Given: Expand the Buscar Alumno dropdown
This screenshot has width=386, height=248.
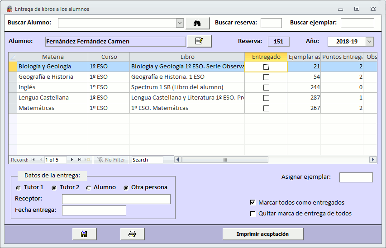Looking at the screenshot, I should point(179,23).
